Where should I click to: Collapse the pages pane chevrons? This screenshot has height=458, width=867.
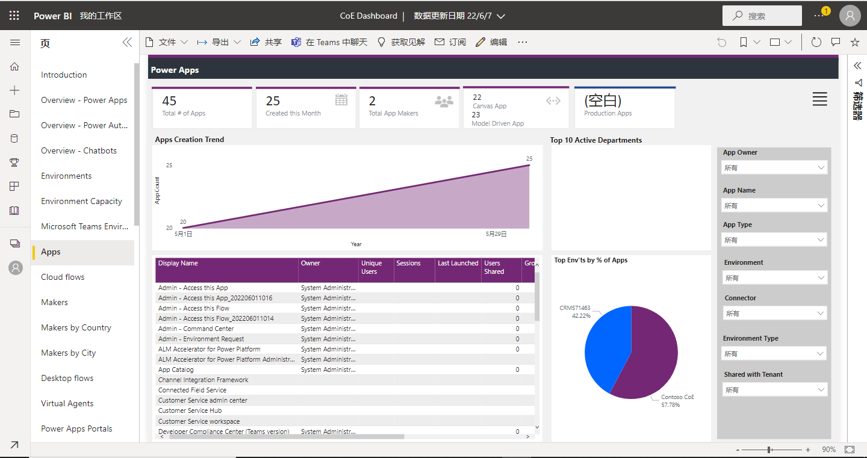(x=127, y=42)
